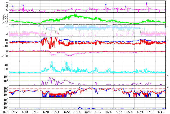170x114 pixels.
Task: Click the 2026 year label
Action: click(5, 112)
